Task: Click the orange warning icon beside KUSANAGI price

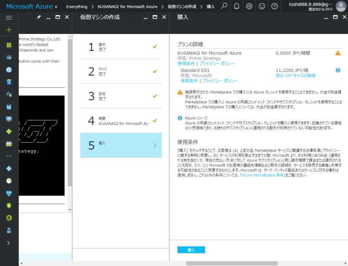Action: click(338, 53)
